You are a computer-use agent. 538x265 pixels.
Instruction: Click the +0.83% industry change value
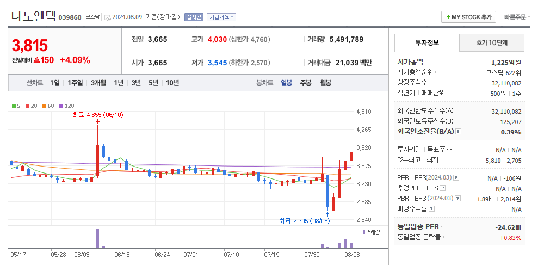pyautogui.click(x=511, y=238)
